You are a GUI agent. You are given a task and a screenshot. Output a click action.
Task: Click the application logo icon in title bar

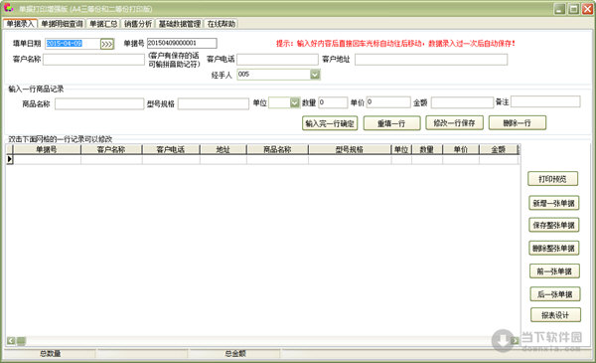point(9,8)
